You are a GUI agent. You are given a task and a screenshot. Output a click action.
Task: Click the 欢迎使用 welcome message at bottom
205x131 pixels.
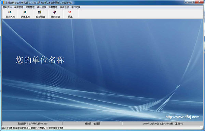[32, 128]
